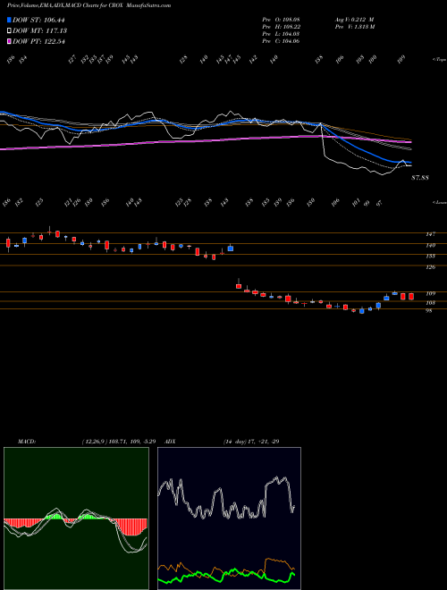
Task: Click the 109 price level label
Action: (x=430, y=293)
